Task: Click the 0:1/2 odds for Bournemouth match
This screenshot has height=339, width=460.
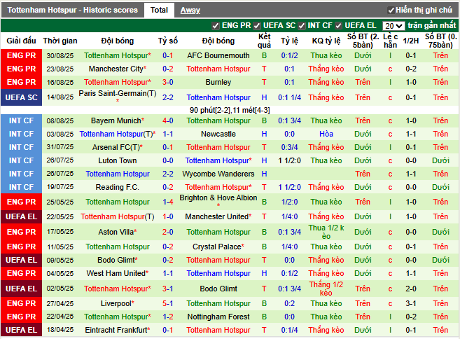Action: (x=289, y=55)
